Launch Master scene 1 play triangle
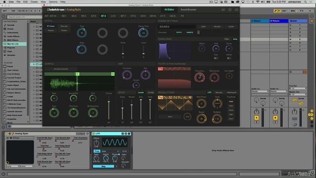Viewport: 316px width, 178px height. click(290, 25)
